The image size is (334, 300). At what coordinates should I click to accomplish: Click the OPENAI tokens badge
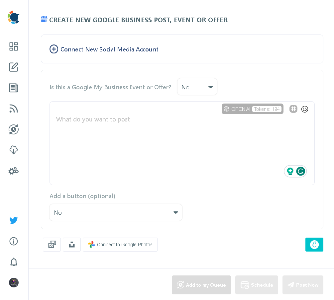(252, 109)
